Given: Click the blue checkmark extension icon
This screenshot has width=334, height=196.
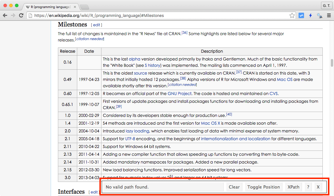Looking at the screenshot, I should [x=301, y=16].
